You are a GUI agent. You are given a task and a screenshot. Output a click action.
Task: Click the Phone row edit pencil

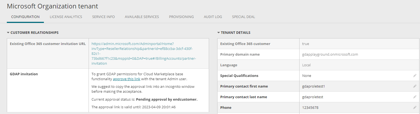pyautogui.click(x=415, y=107)
